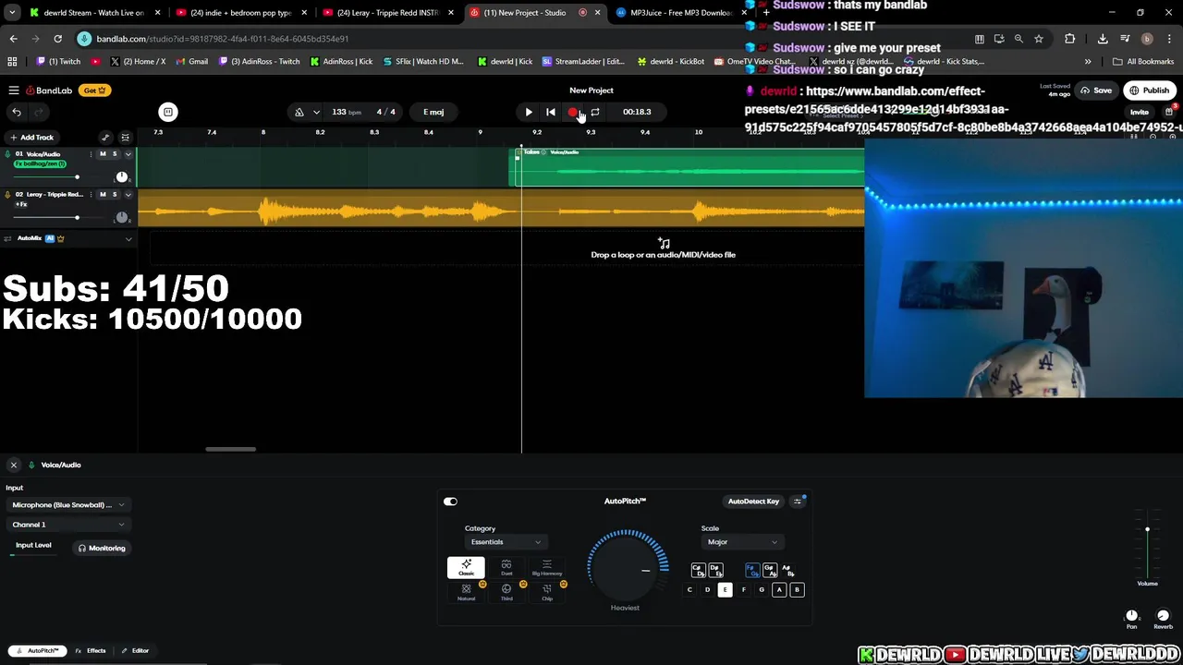Viewport: 1183px width, 665px height.
Task: Solo the Leray - Trippie Redd track
Action: pyautogui.click(x=115, y=195)
